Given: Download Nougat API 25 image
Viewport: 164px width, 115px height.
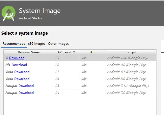Looking at the screenshot, I should click(x=26, y=86).
